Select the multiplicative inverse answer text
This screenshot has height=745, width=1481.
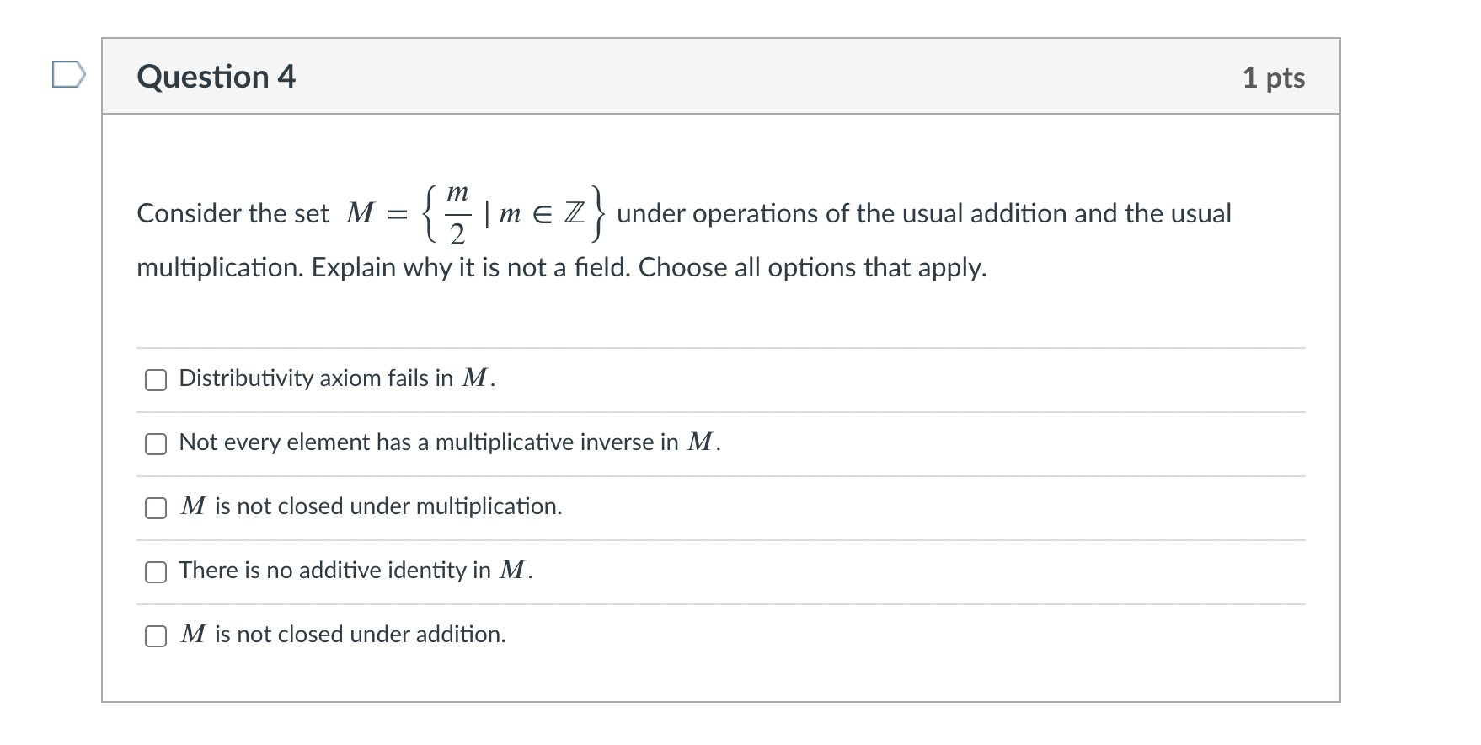coord(449,442)
